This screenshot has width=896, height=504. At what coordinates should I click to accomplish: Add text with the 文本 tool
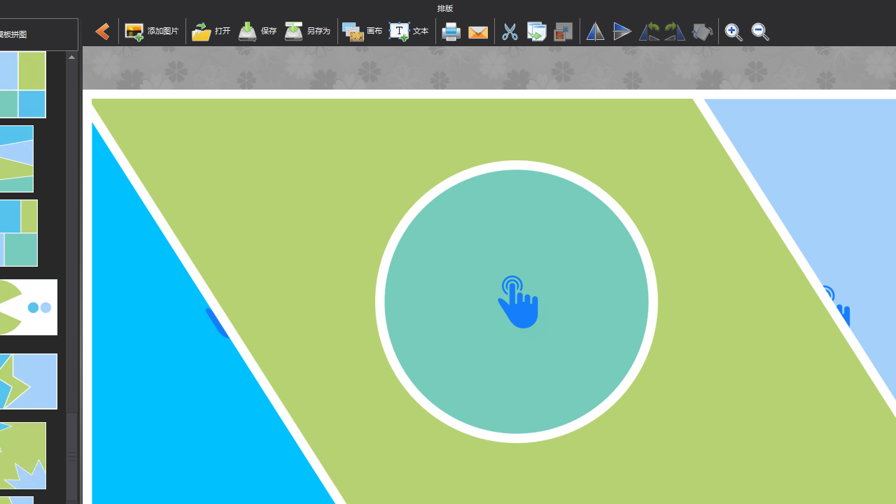point(409,31)
